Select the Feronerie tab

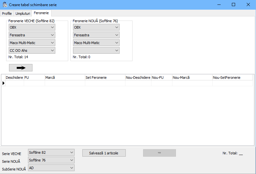(41, 13)
